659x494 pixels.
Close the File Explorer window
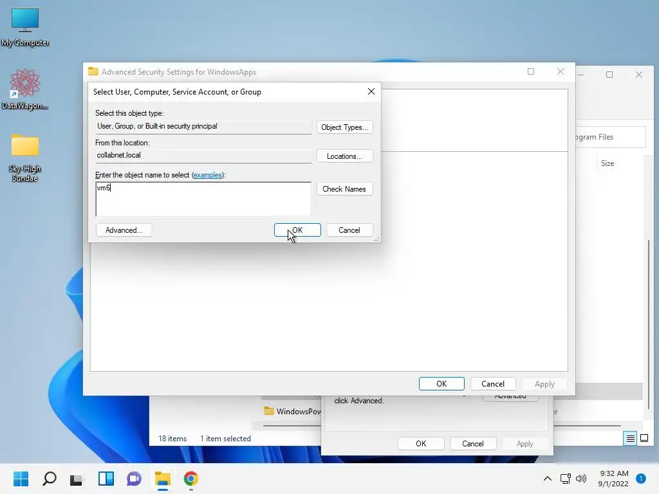pyautogui.click(x=639, y=75)
